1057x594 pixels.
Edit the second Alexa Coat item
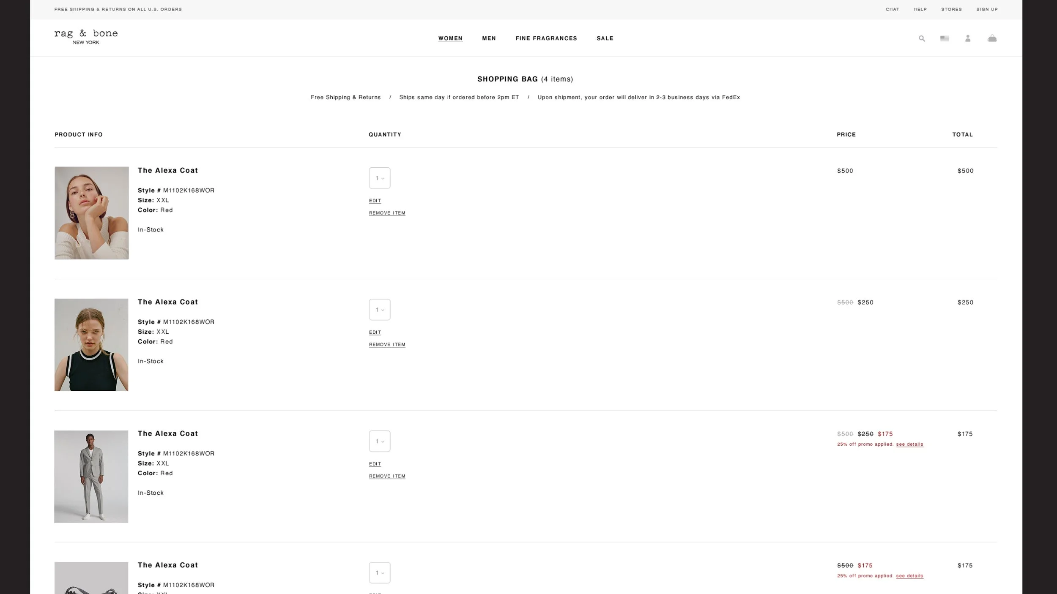[x=375, y=332]
